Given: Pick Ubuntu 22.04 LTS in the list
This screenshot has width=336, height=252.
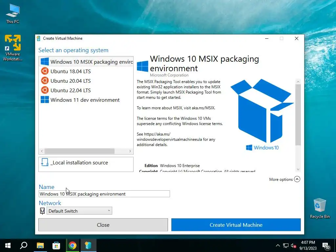Looking at the screenshot, I should coord(86,90).
